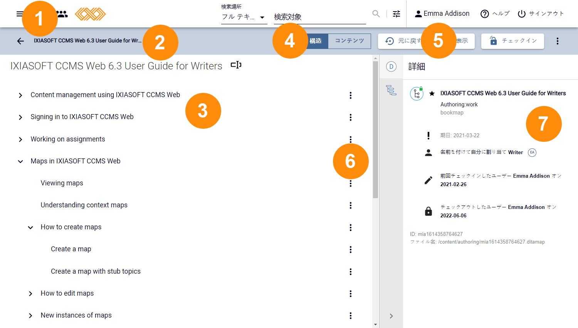The width and height of the screenshot is (578, 328).
Task: Collapse the side panel with chevron
Action: click(391, 316)
